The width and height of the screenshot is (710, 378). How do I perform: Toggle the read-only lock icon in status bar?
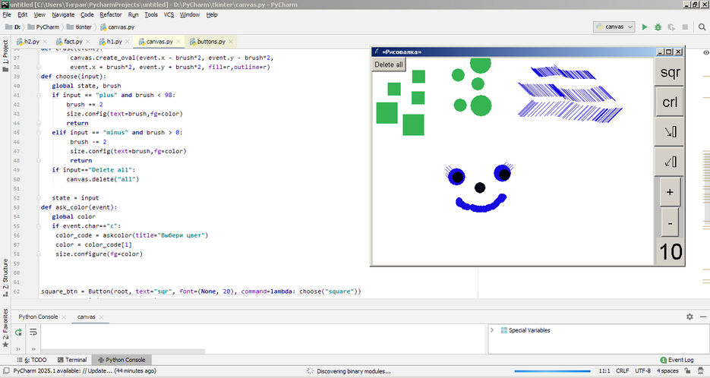687,370
